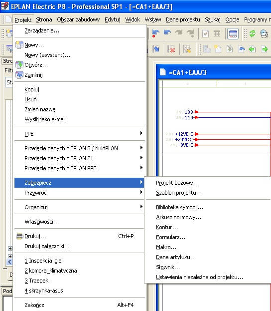Screen dimensions: 271x311
Task: Click the flag with tools icon
Action: pos(187,49)
